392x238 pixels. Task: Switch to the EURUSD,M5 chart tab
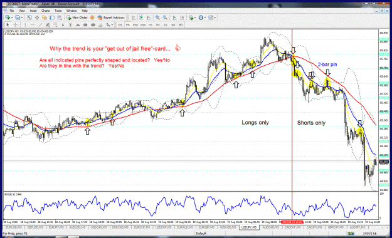14,227
